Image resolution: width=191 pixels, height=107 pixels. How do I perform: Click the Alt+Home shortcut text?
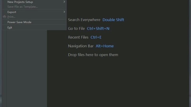[x=105, y=46]
